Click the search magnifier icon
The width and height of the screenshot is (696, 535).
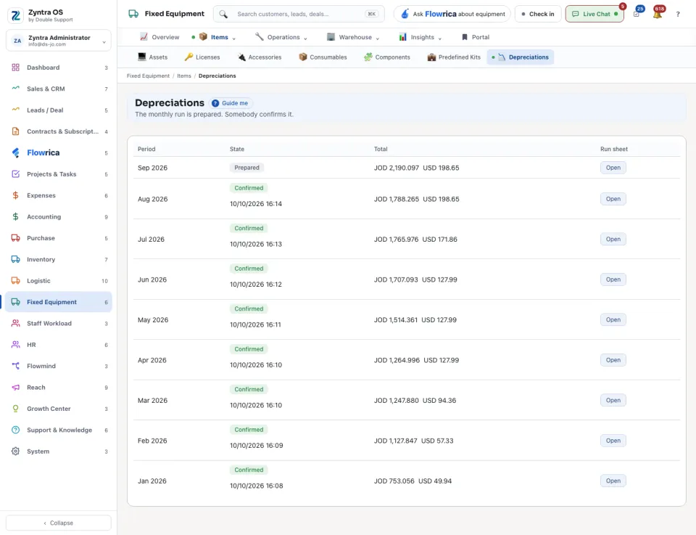click(223, 15)
